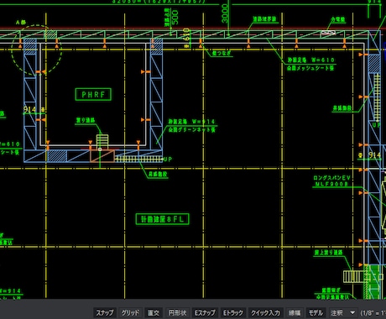
Task: Select the A部 detail label
Action: click(21, 23)
